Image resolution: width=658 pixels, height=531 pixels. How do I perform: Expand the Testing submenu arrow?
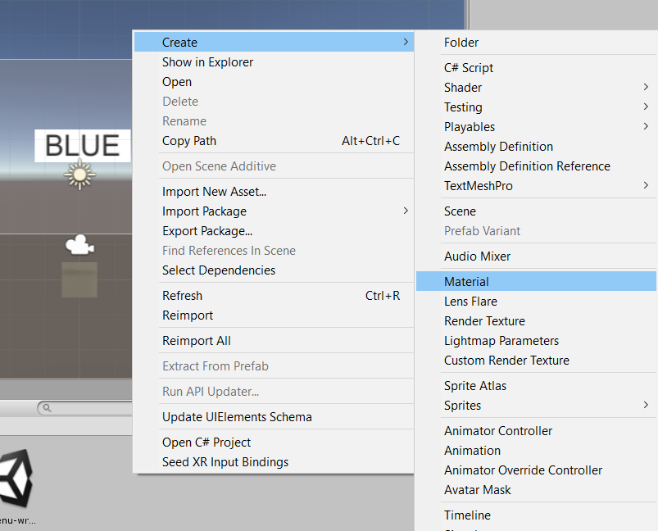point(646,107)
